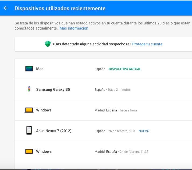192x170 pixels.
Task: Select the Asus Nexus 7 (2012) entry
Action: 103,131
